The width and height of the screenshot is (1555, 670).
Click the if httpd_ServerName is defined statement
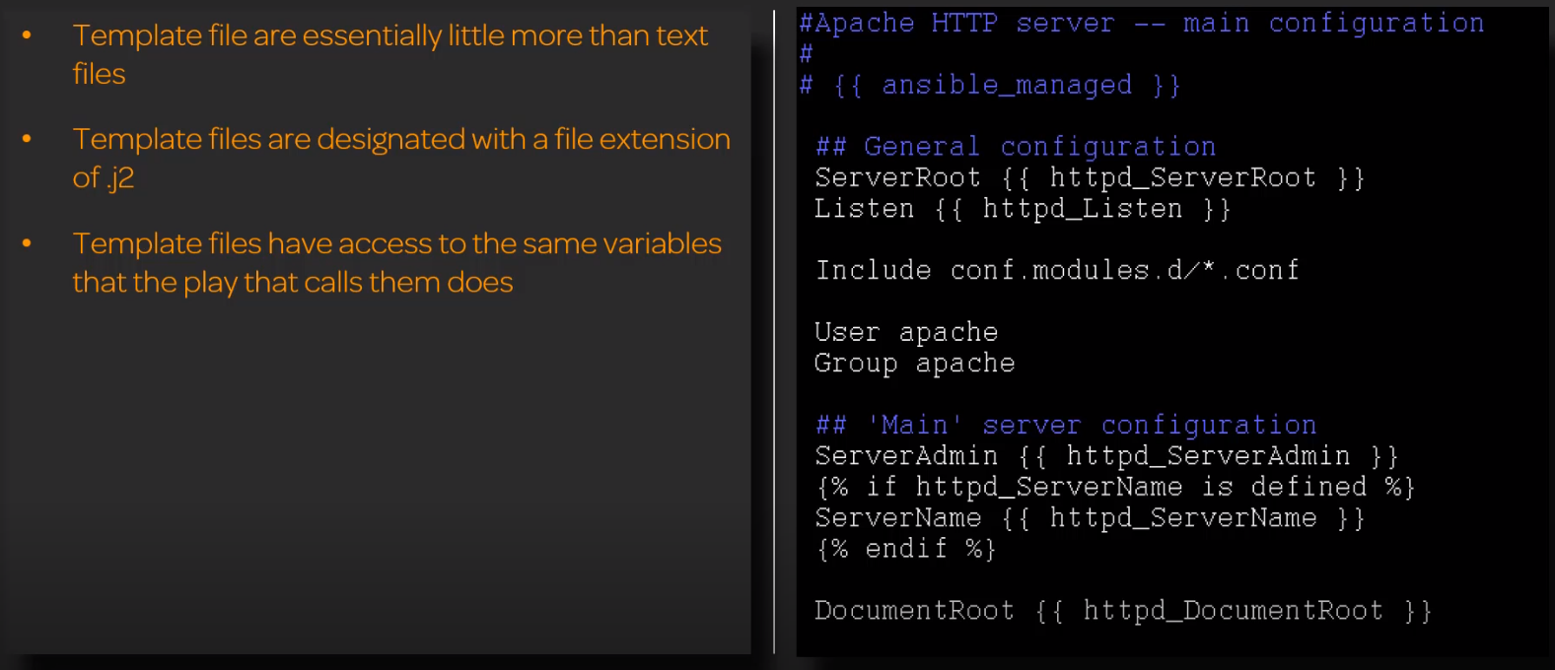pos(1115,487)
